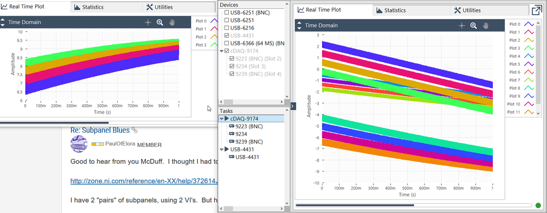This screenshot has height=213, width=547.
Task: Click the Devices list vertical scroll-down arrow
Action: 287,96
